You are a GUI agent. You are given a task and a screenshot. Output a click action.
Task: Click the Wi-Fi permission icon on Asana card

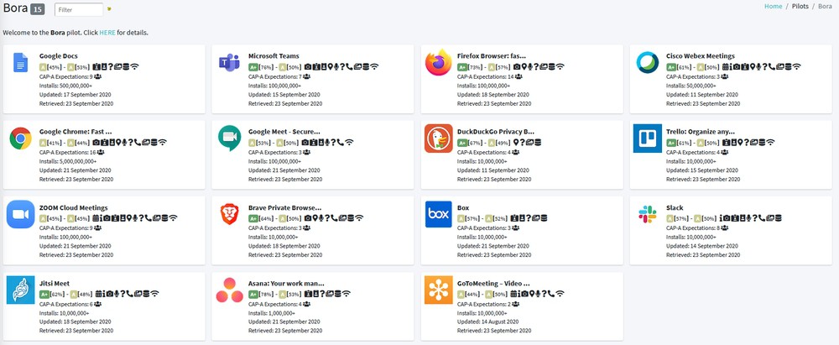tap(347, 294)
